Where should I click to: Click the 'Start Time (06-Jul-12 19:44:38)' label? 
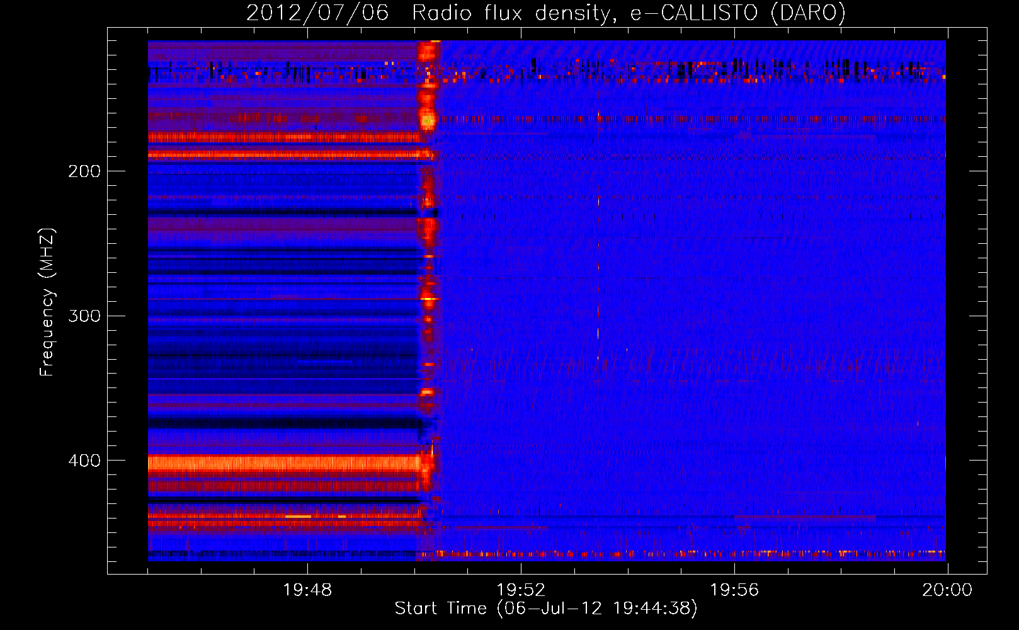pos(546,609)
